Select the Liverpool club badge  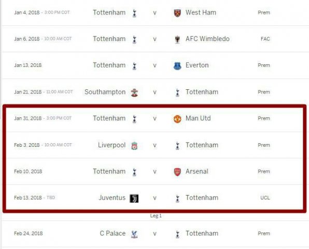pyautogui.click(x=134, y=146)
